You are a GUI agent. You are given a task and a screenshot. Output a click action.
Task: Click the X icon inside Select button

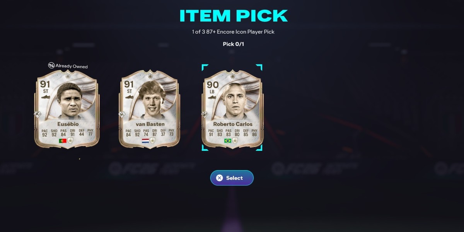[220, 178]
